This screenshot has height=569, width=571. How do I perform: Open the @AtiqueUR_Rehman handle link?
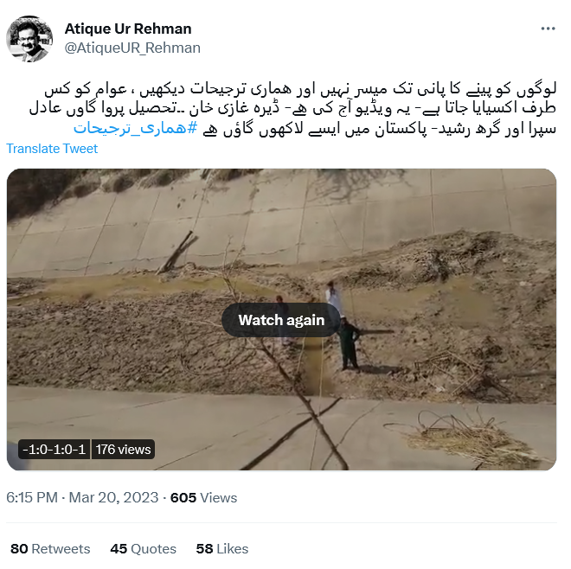tap(132, 48)
